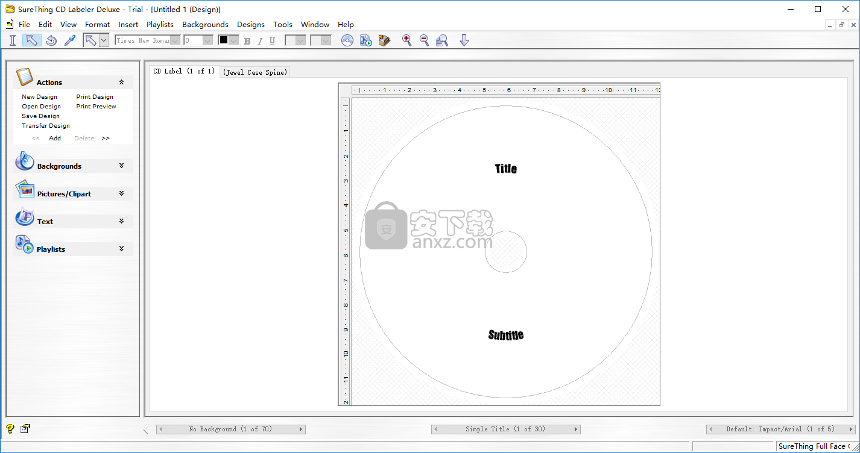This screenshot has width=860, height=453.
Task: Click the properties icon beside help
Action: pos(25,429)
